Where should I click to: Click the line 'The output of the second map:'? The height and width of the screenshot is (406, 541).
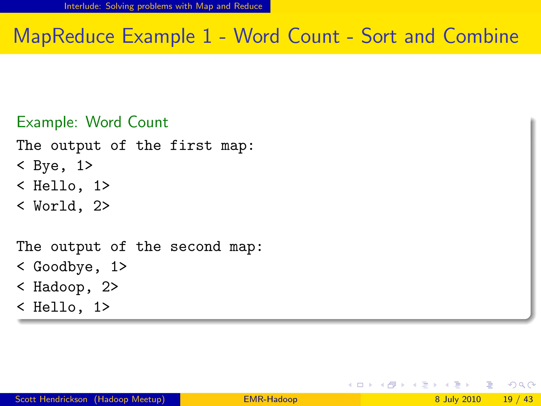(139, 247)
